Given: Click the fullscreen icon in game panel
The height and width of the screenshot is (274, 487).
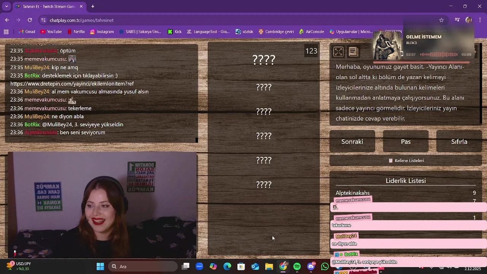Looking at the screenshot, I should click(338, 52).
